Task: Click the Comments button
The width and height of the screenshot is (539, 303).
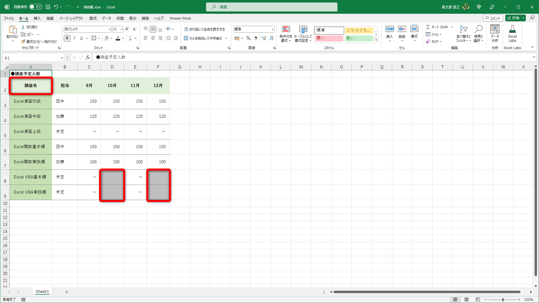Action: tap(493, 18)
